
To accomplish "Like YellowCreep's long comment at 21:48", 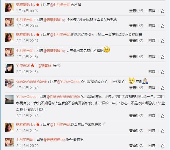I will coord(162,116).
